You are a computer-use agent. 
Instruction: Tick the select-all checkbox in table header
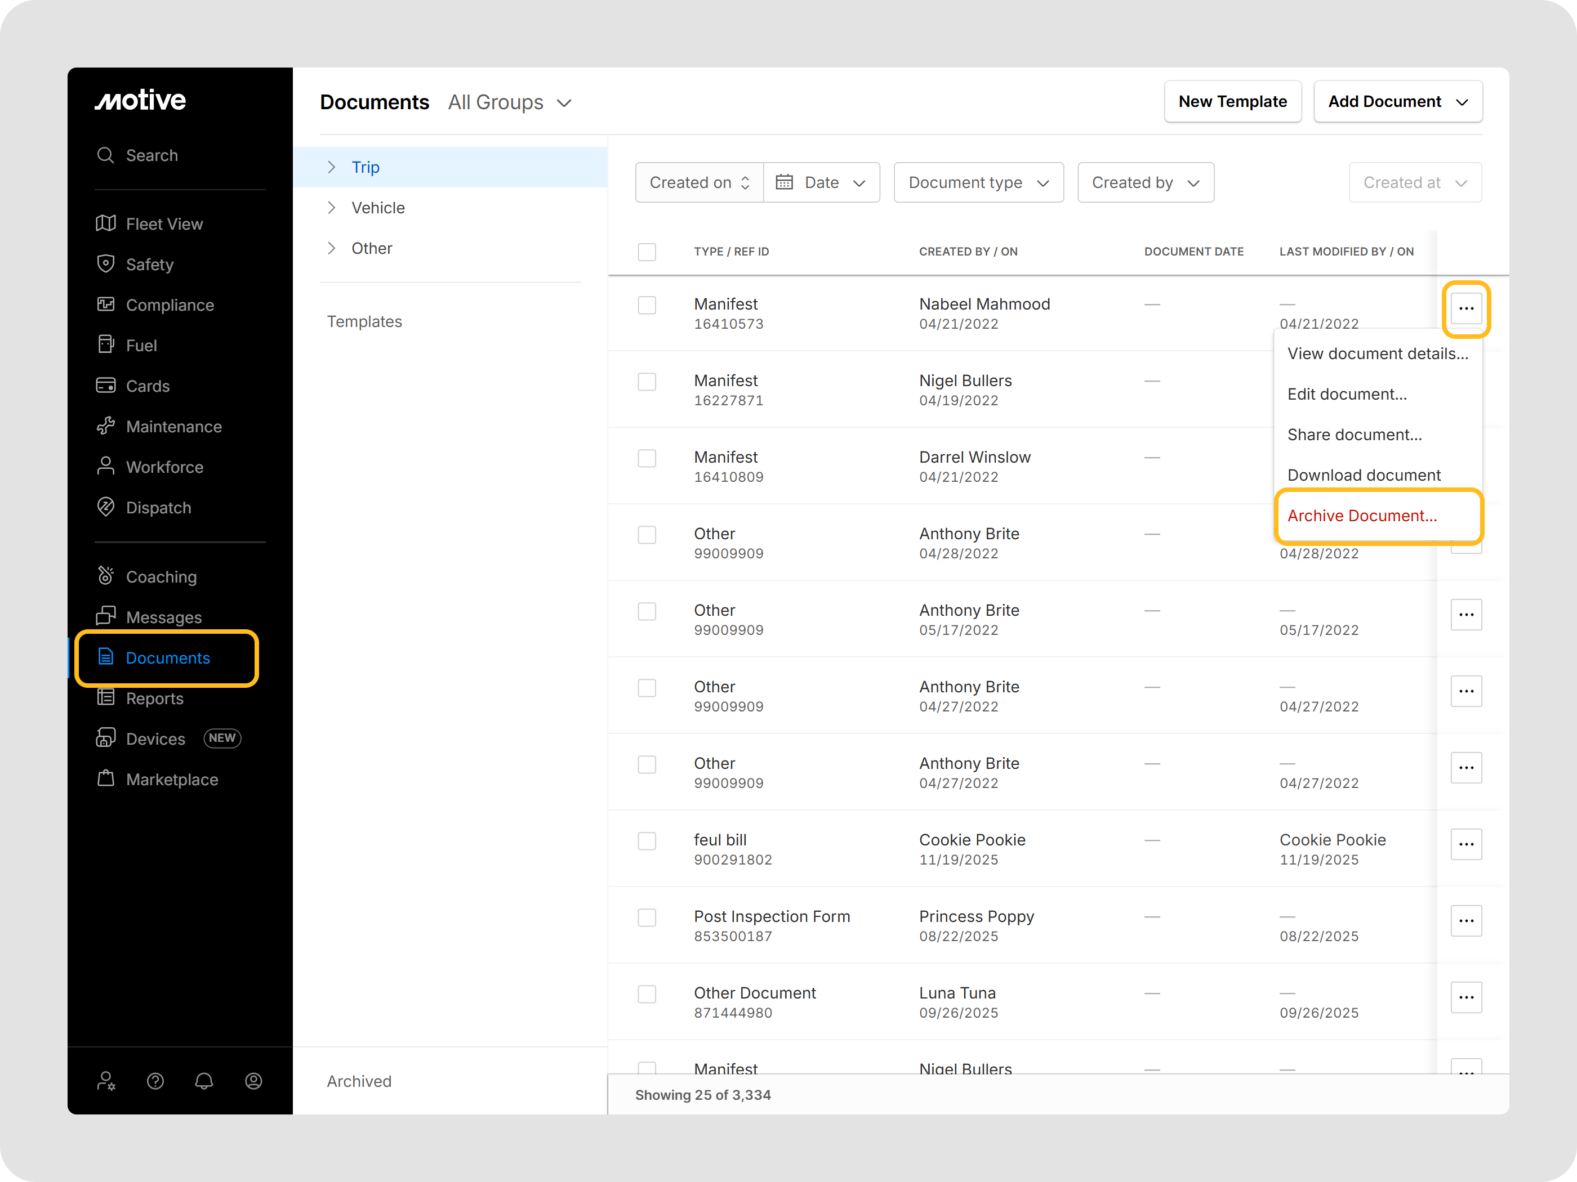click(647, 252)
